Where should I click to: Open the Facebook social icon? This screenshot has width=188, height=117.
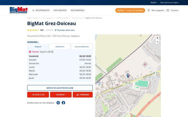pos(63,103)
